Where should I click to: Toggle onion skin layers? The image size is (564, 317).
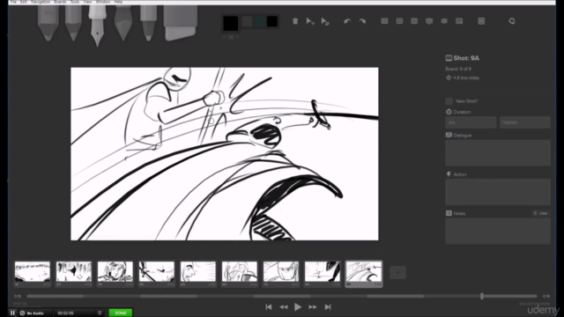pyautogui.click(x=444, y=21)
